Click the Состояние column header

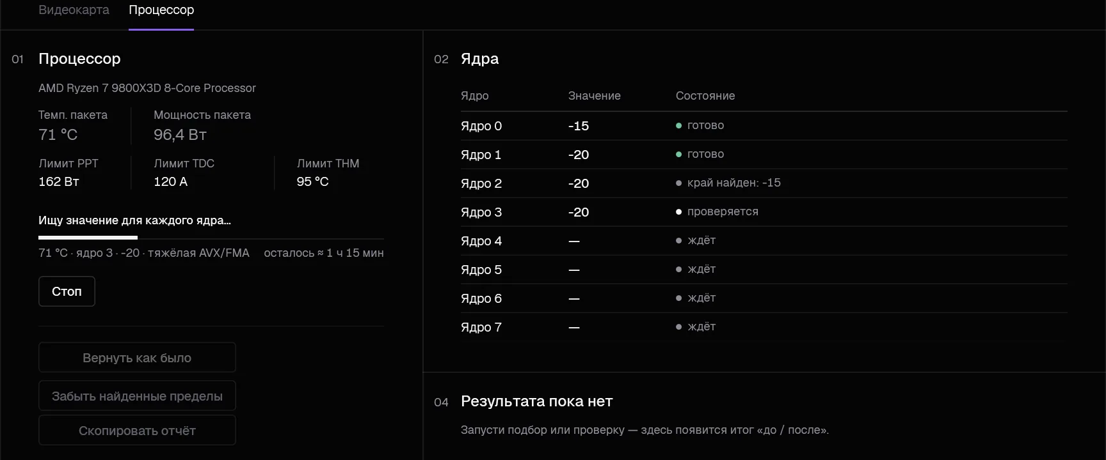click(705, 96)
